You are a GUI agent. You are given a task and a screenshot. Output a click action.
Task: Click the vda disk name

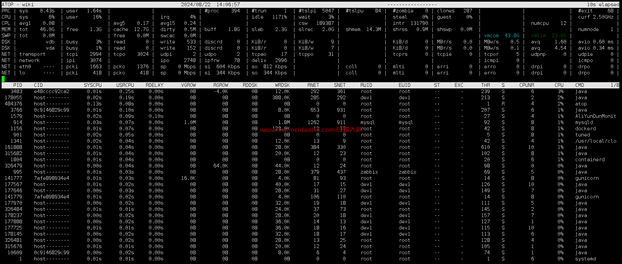tap(50, 48)
